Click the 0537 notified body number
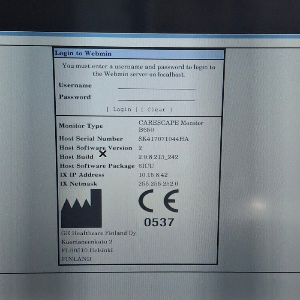This screenshot has height=300, width=300. click(159, 222)
